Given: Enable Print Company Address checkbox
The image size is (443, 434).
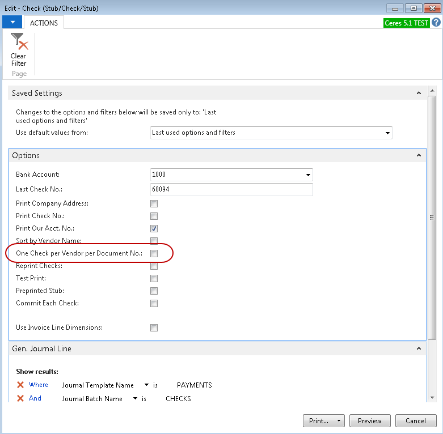Looking at the screenshot, I should 154,204.
